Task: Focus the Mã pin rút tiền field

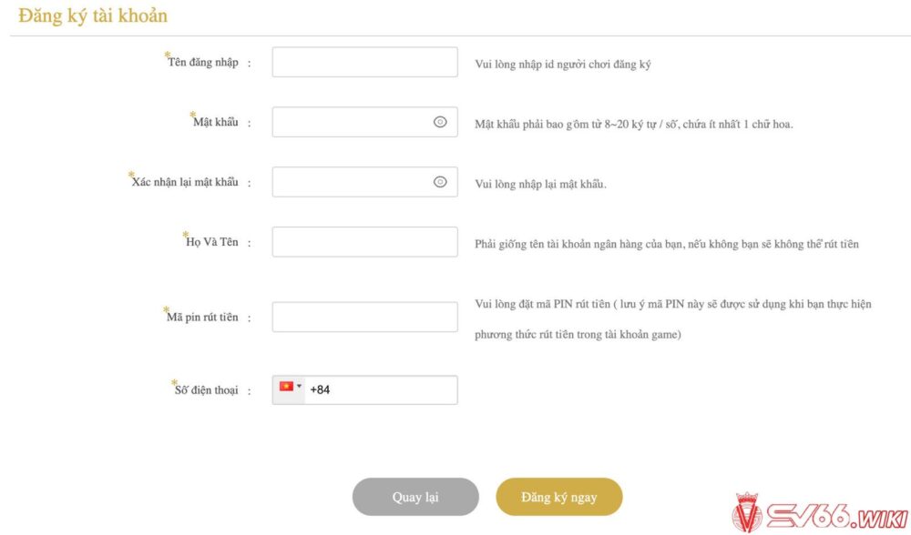Action: click(x=365, y=317)
